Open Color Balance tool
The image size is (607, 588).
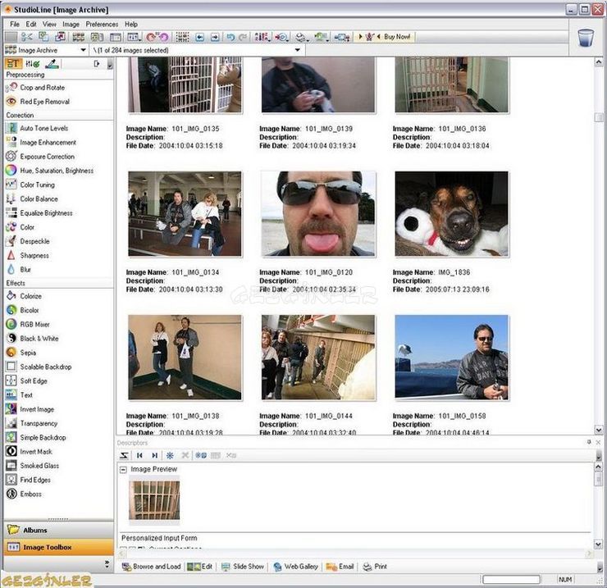pyautogui.click(x=32, y=199)
